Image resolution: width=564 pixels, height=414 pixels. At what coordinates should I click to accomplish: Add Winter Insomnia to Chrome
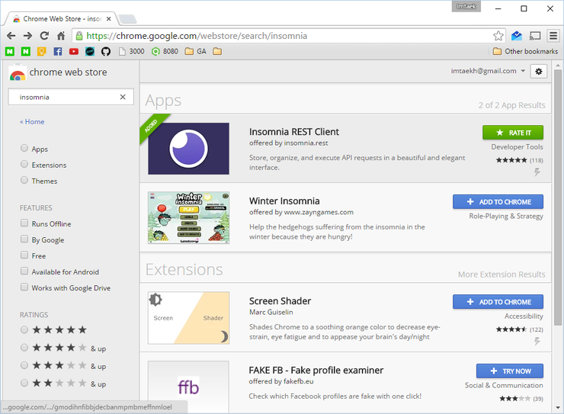(x=498, y=202)
